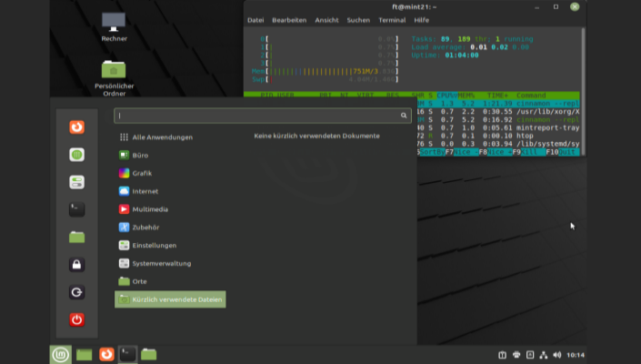The image size is (641, 364).
Task: Log out using the circular arrow icon
Action: [77, 292]
